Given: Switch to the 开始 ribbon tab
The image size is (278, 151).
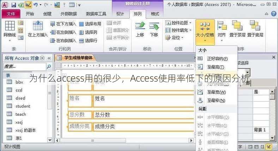Looking at the screenshot, I should pyautogui.click(x=30, y=14).
